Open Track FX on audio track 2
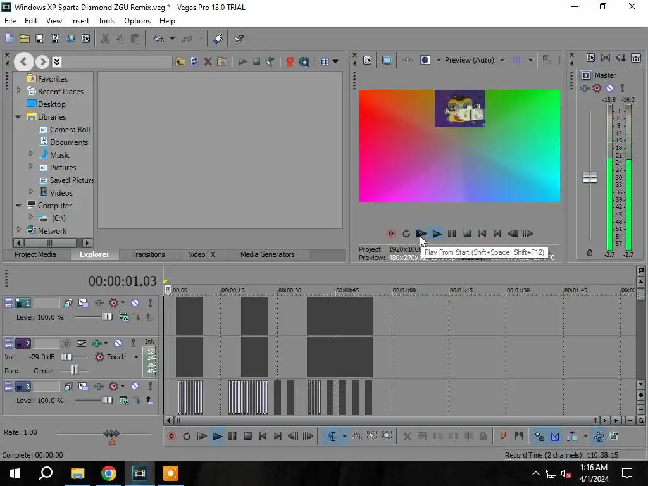The image size is (648, 486). (x=97, y=344)
